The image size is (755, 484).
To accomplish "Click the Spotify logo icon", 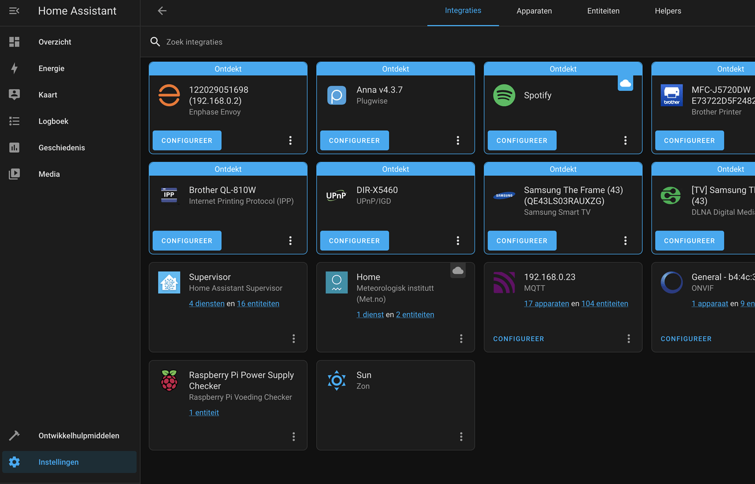I will (x=504, y=95).
